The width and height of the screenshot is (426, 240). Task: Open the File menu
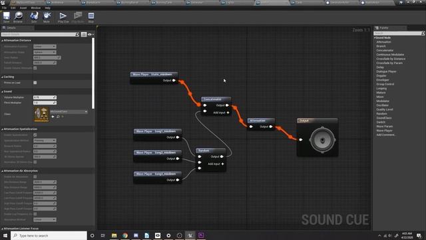point(5,8)
